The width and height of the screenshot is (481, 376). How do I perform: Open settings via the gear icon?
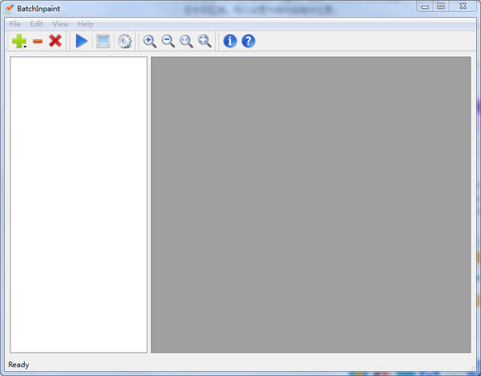[x=124, y=41]
